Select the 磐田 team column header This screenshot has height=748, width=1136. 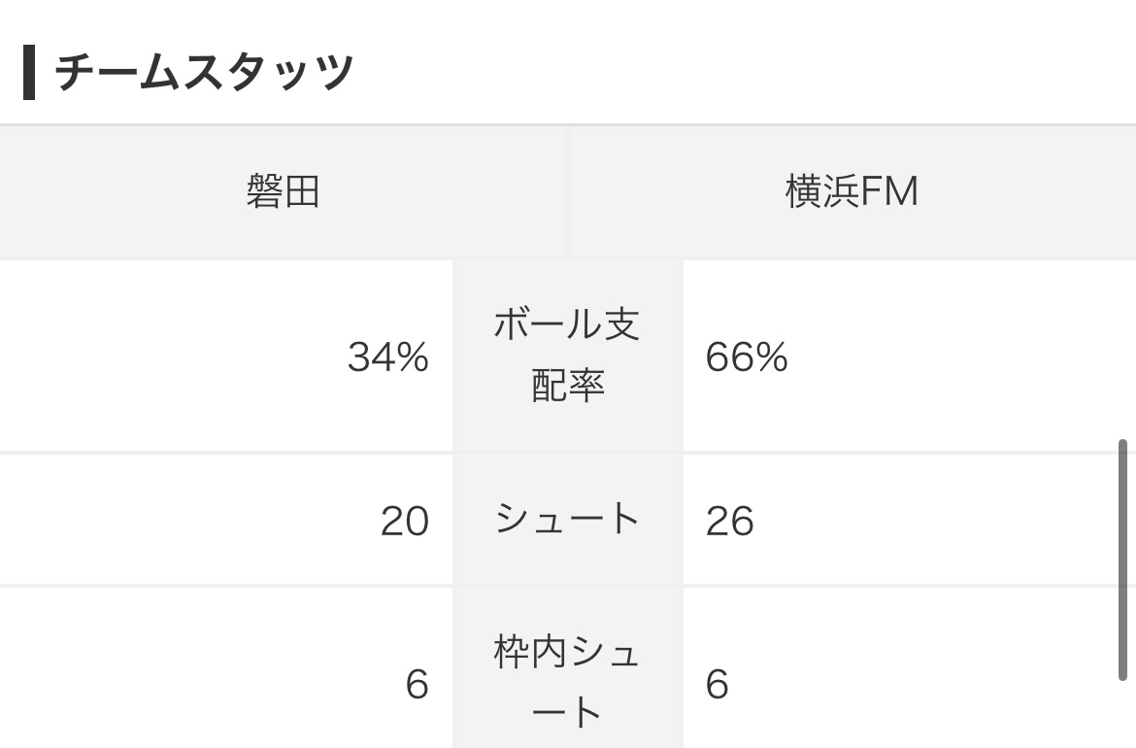click(x=283, y=192)
